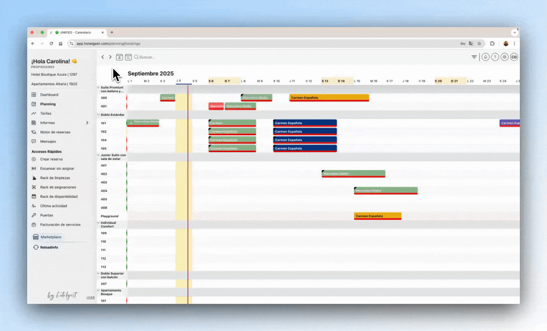Open Rack de asignaciones
This screenshot has width=547, height=331.
click(58, 187)
